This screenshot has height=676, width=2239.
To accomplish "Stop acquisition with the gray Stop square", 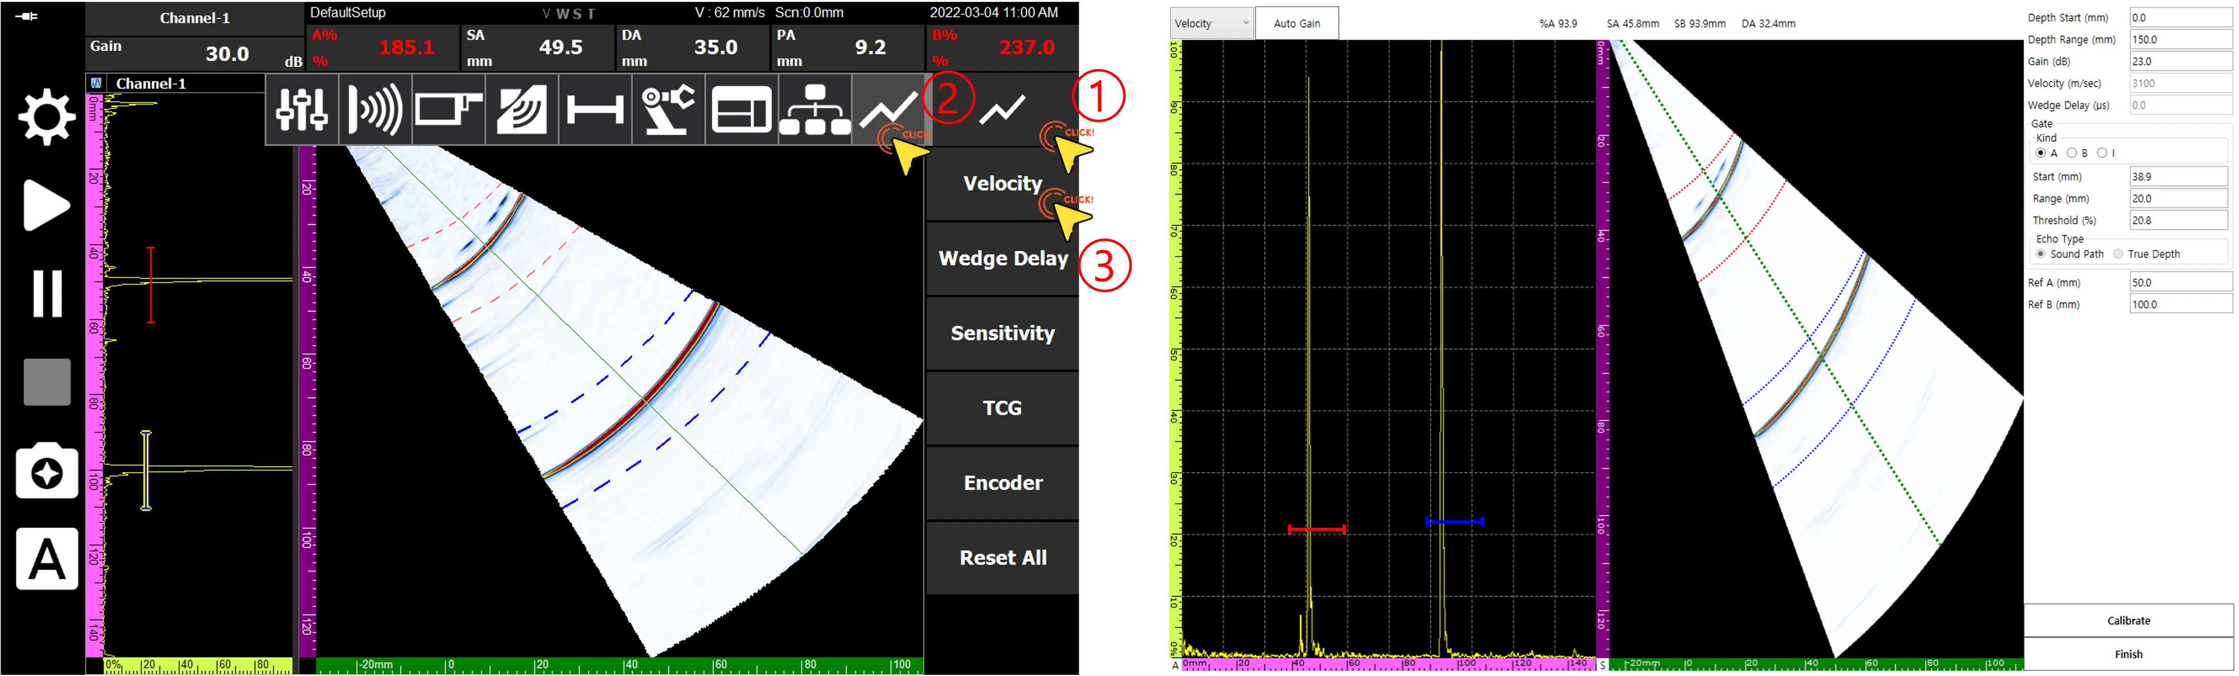I will point(47,382).
